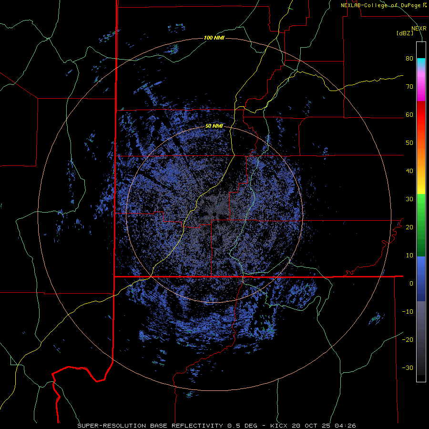Click the -20 value on the dBZ scale
429x429 pixels.
tap(408, 340)
